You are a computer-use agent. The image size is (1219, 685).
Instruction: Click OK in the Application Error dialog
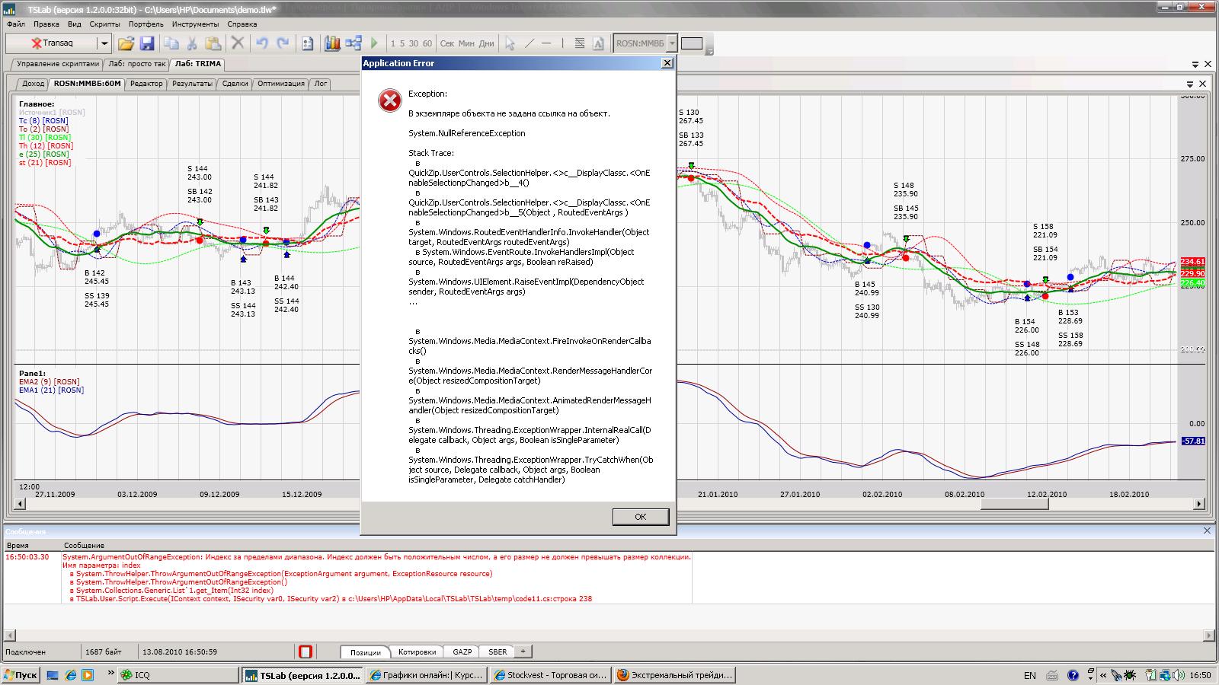click(x=640, y=517)
